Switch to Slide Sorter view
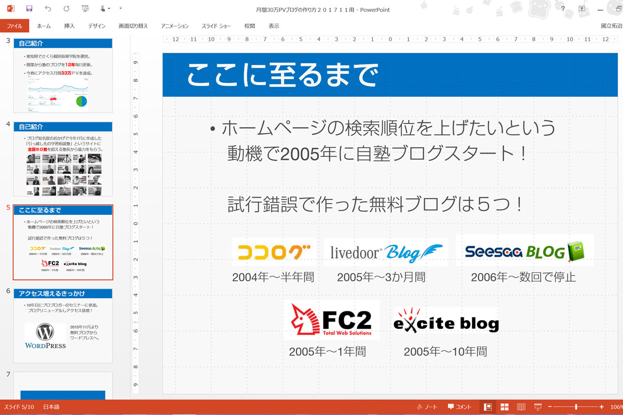Screen dimensions: 623x415 [x=504, y=407]
